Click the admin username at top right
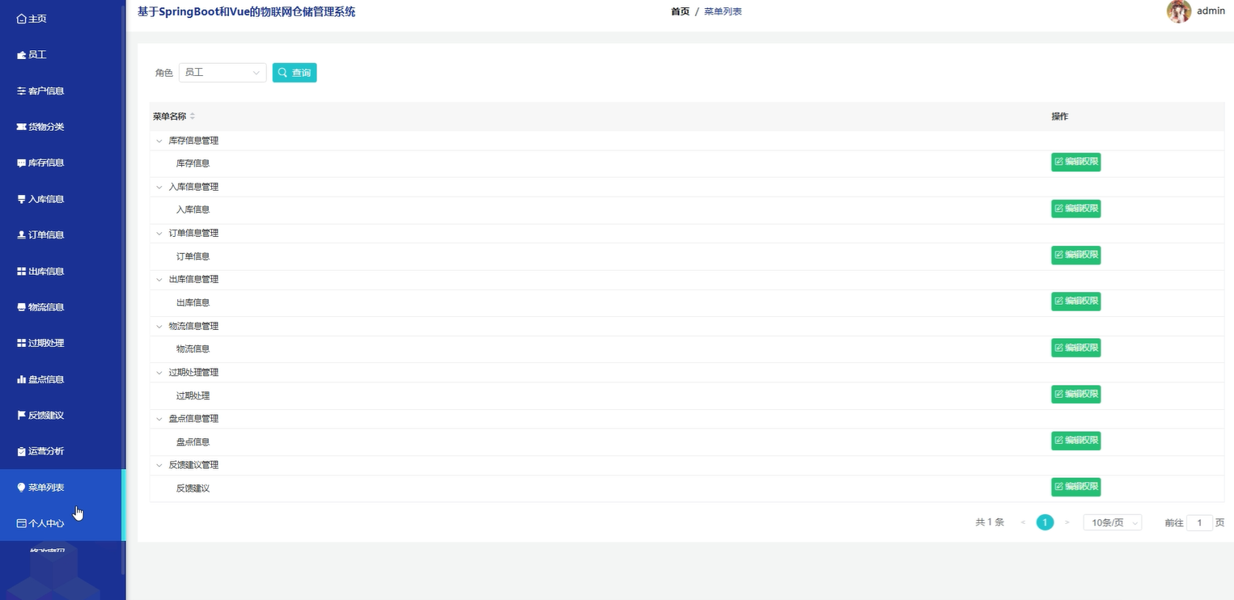The height and width of the screenshot is (600, 1234). tap(1211, 11)
